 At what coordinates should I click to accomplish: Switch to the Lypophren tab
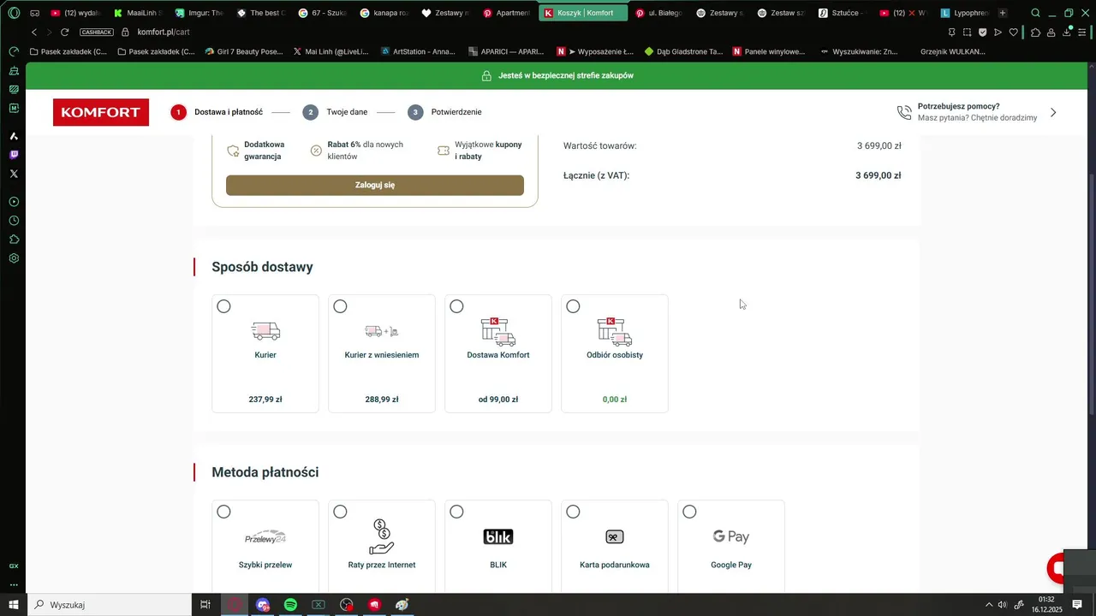pyautogui.click(x=966, y=13)
